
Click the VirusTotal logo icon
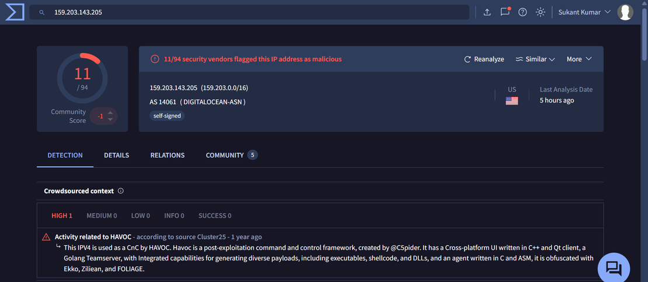click(x=15, y=12)
